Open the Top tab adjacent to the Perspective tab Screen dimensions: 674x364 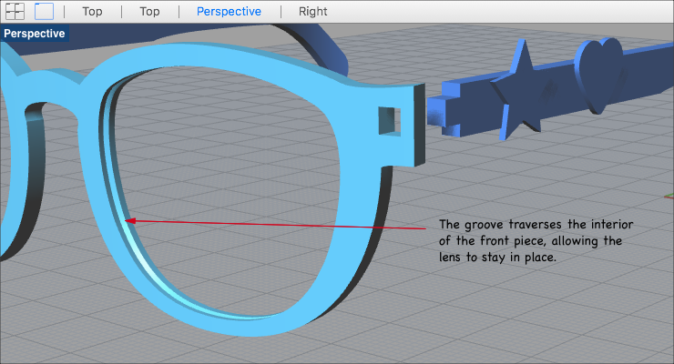149,12
